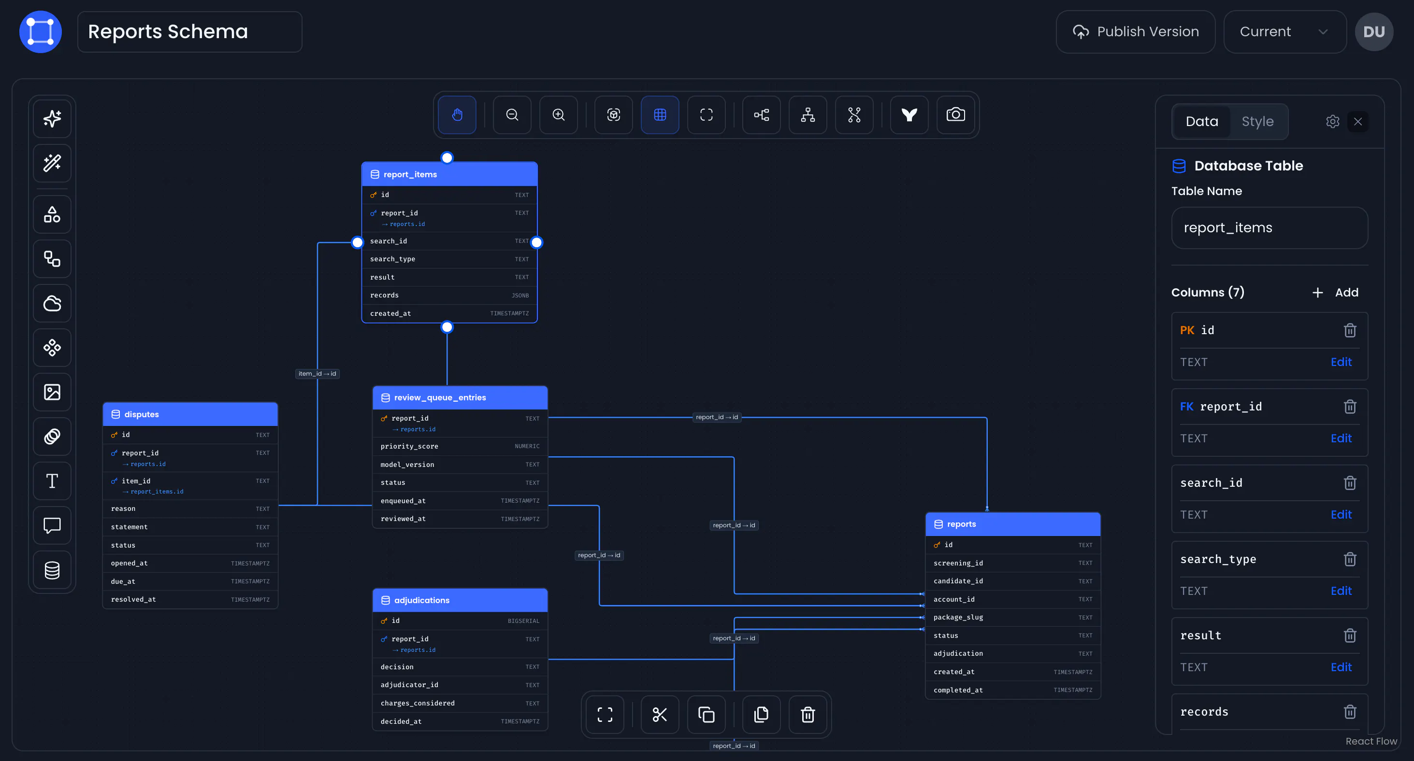
Task: Delete the search_type column
Action: point(1350,559)
